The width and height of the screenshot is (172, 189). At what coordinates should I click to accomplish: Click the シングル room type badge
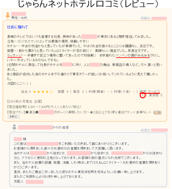pyautogui.click(x=157, y=113)
